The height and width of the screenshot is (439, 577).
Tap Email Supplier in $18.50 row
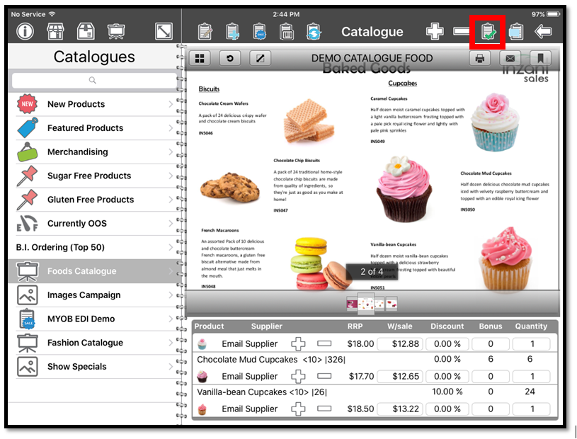tap(249, 409)
